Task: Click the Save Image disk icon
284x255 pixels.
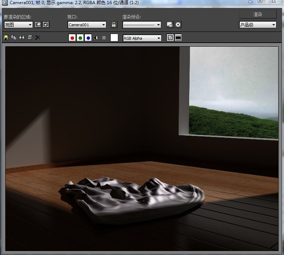Action: click(6, 38)
